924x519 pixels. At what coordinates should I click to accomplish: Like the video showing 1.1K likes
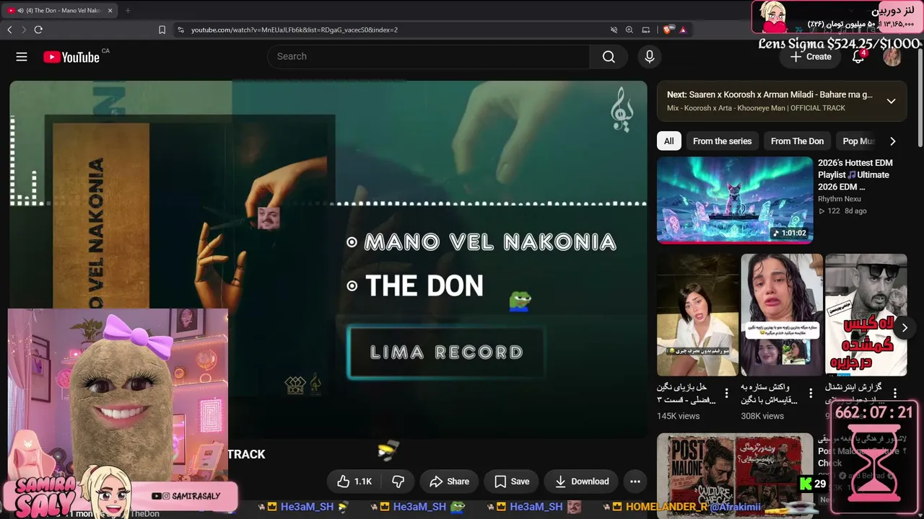[x=356, y=482]
